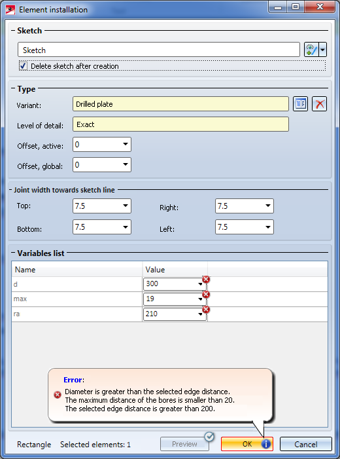340x459 pixels.
Task: Click the application icon in title bar
Action: (x=10, y=10)
